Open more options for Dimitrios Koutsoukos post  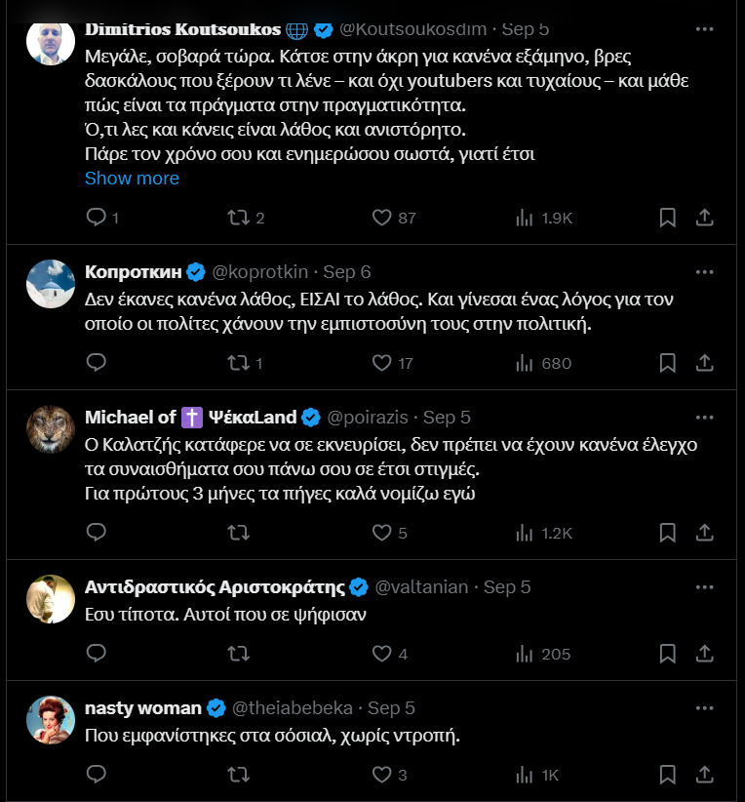coord(704,29)
